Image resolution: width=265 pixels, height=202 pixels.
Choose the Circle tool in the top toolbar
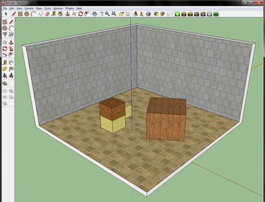(26, 14)
